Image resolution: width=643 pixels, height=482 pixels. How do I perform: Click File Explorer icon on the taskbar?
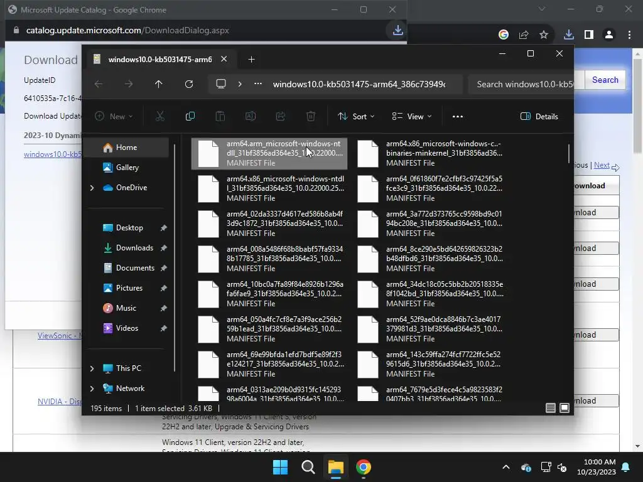pos(335,467)
